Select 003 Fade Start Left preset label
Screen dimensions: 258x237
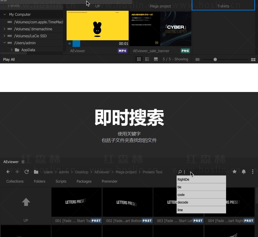(x=175, y=221)
